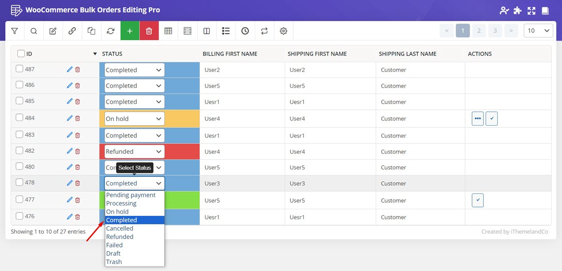Select On hold from status list
This screenshot has width=562, height=271.
135,212
